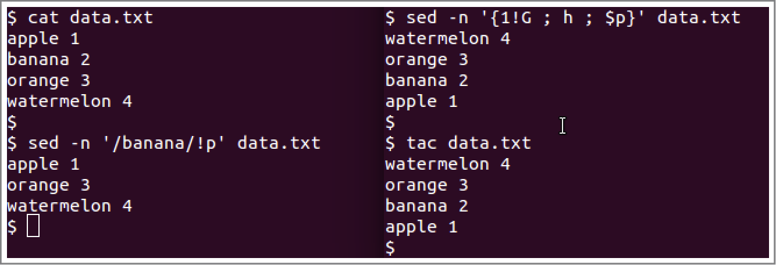Click 'banana 2' under the tac command

point(427,206)
